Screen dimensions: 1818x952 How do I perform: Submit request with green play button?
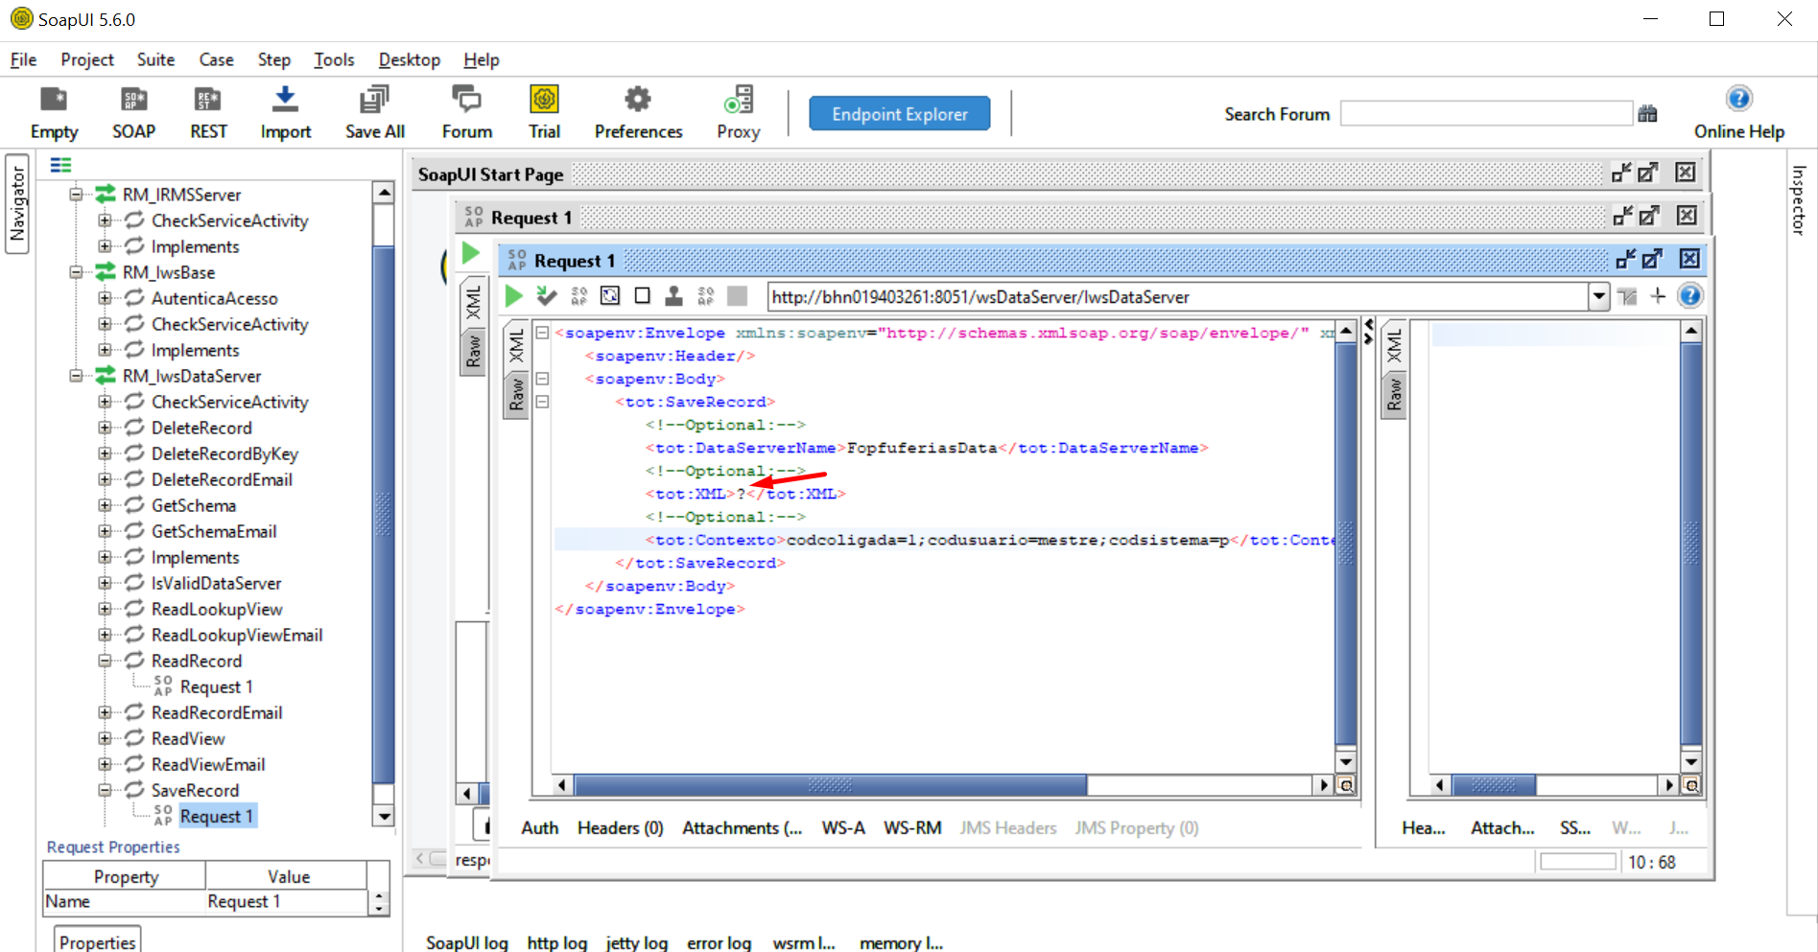[514, 296]
